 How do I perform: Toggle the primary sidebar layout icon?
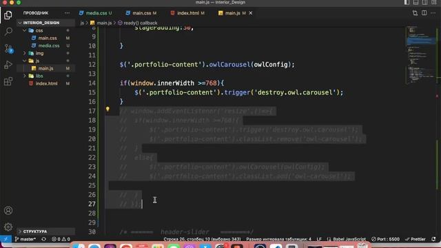pyautogui.click(x=407, y=2)
